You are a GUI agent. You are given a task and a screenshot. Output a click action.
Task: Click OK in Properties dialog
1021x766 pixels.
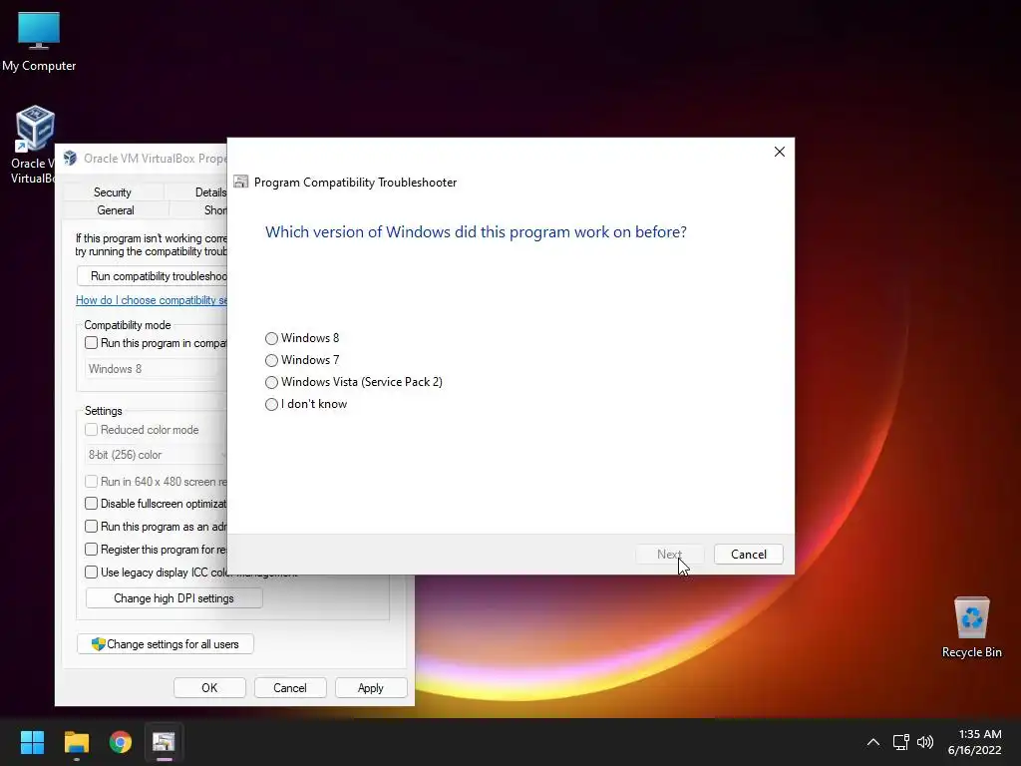coord(209,688)
